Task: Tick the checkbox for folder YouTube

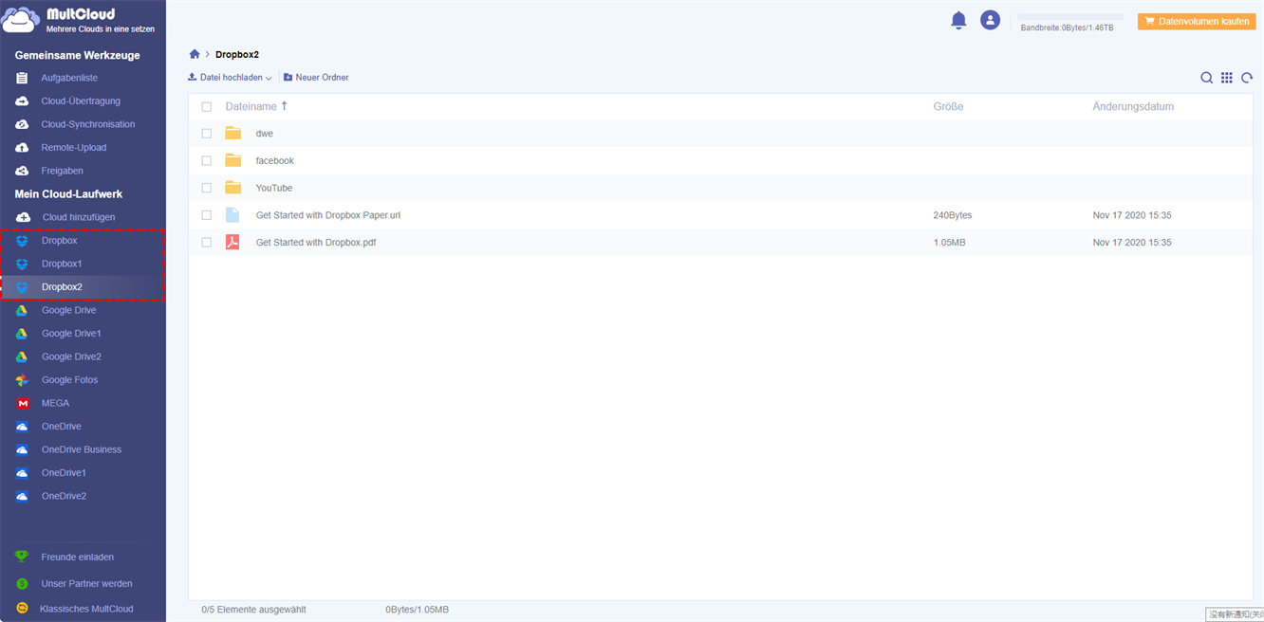Action: (x=207, y=188)
